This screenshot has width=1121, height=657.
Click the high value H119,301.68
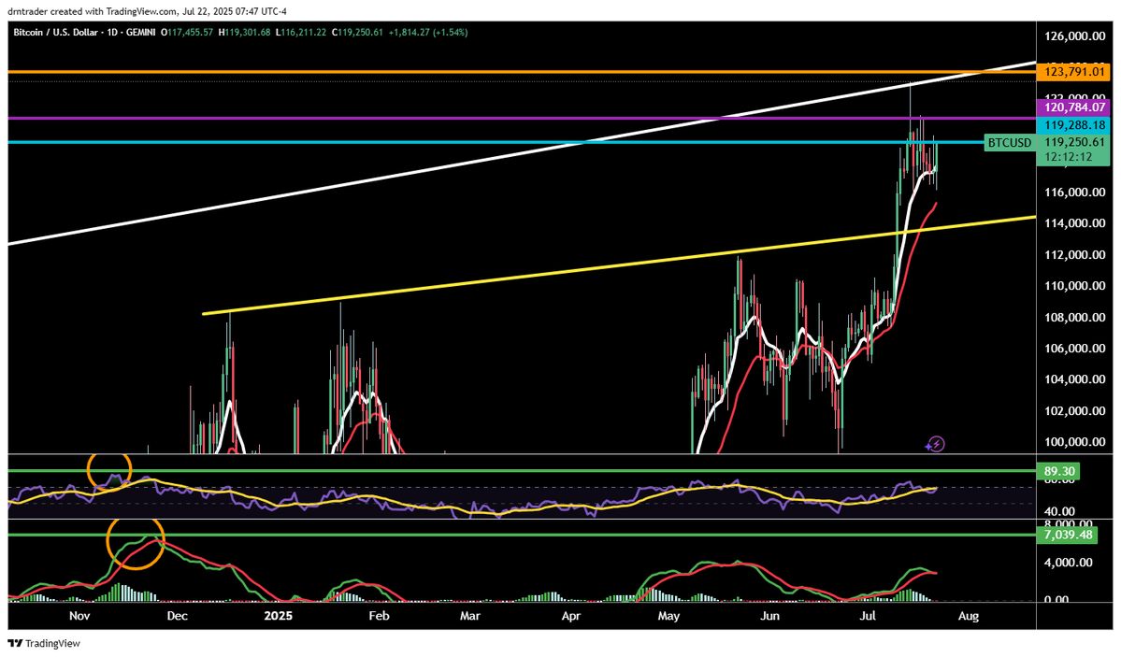(x=245, y=32)
